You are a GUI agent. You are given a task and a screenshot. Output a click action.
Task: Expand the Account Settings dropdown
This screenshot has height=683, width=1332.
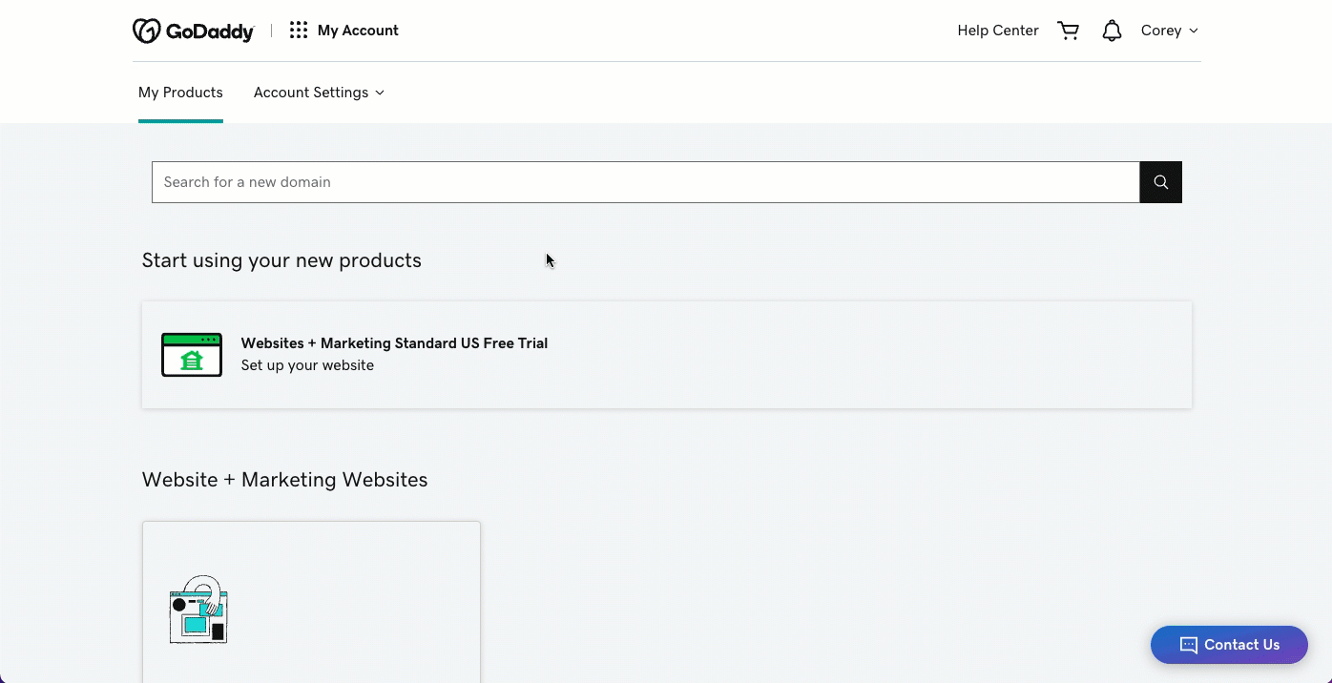tap(318, 93)
